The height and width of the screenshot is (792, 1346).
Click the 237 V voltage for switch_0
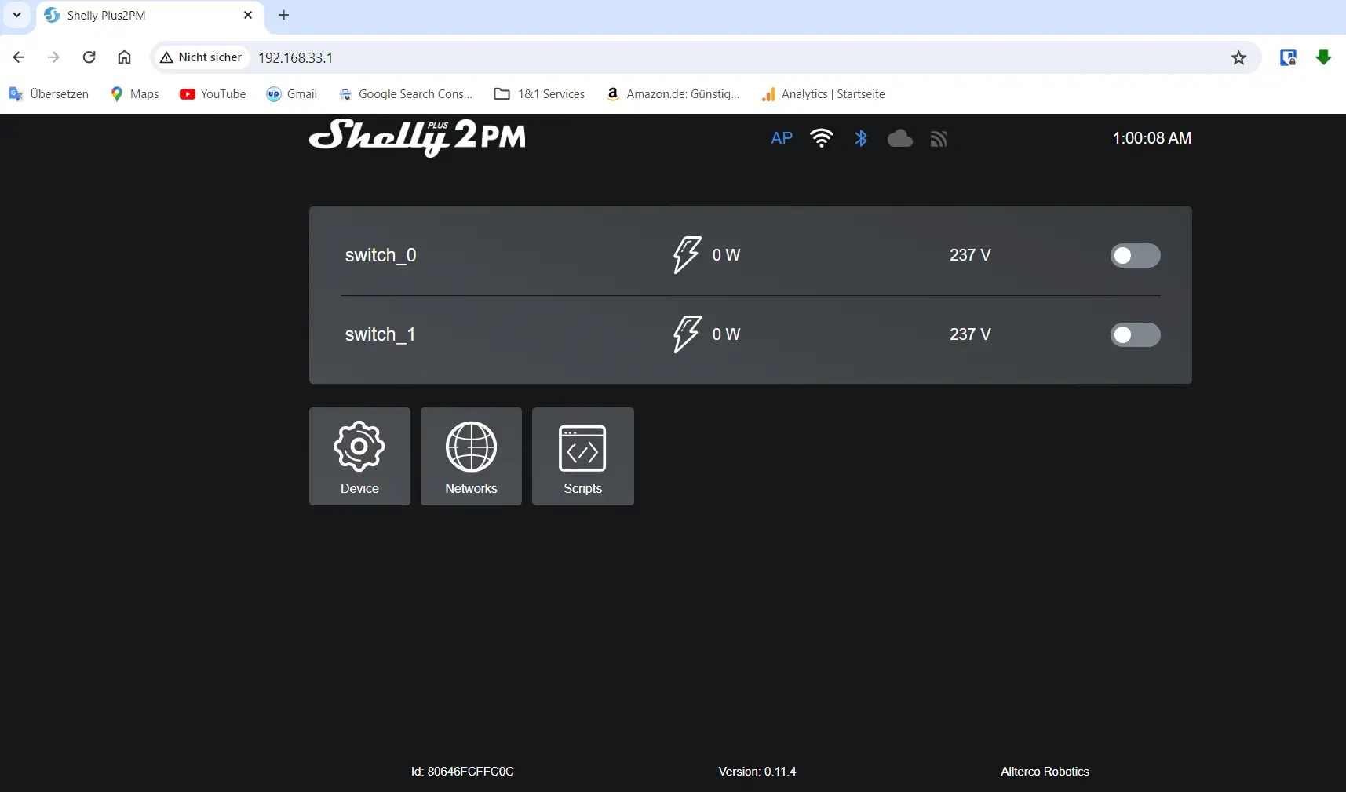point(970,255)
